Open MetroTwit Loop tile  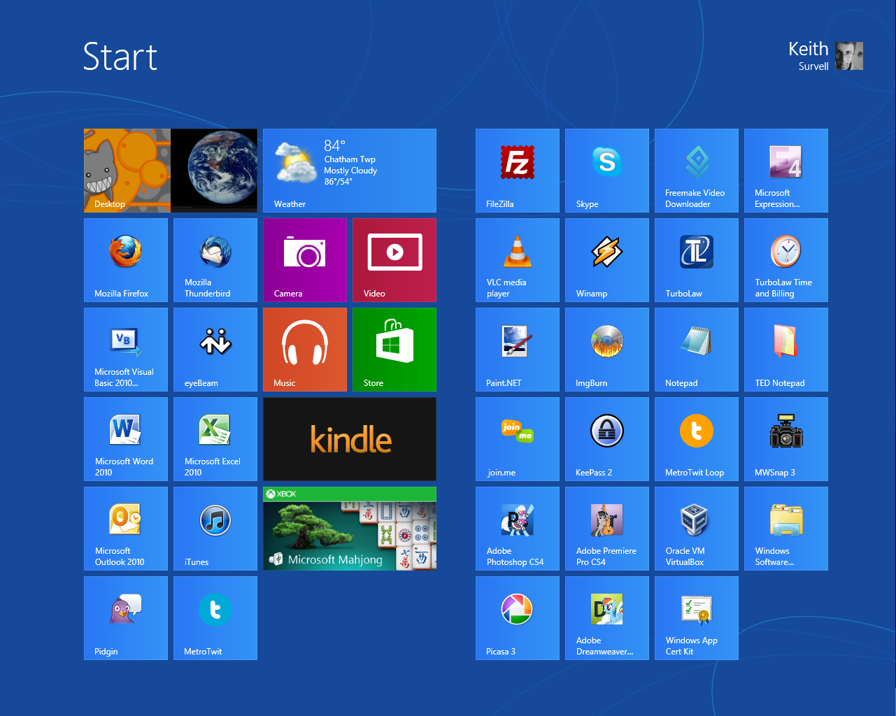coord(697,439)
